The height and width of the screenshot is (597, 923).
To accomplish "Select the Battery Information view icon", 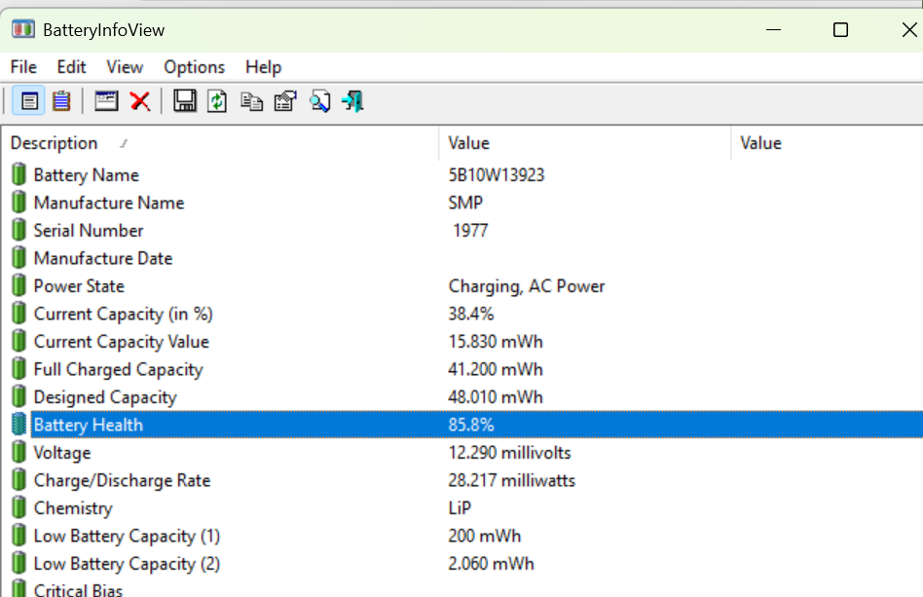I will click(x=29, y=101).
